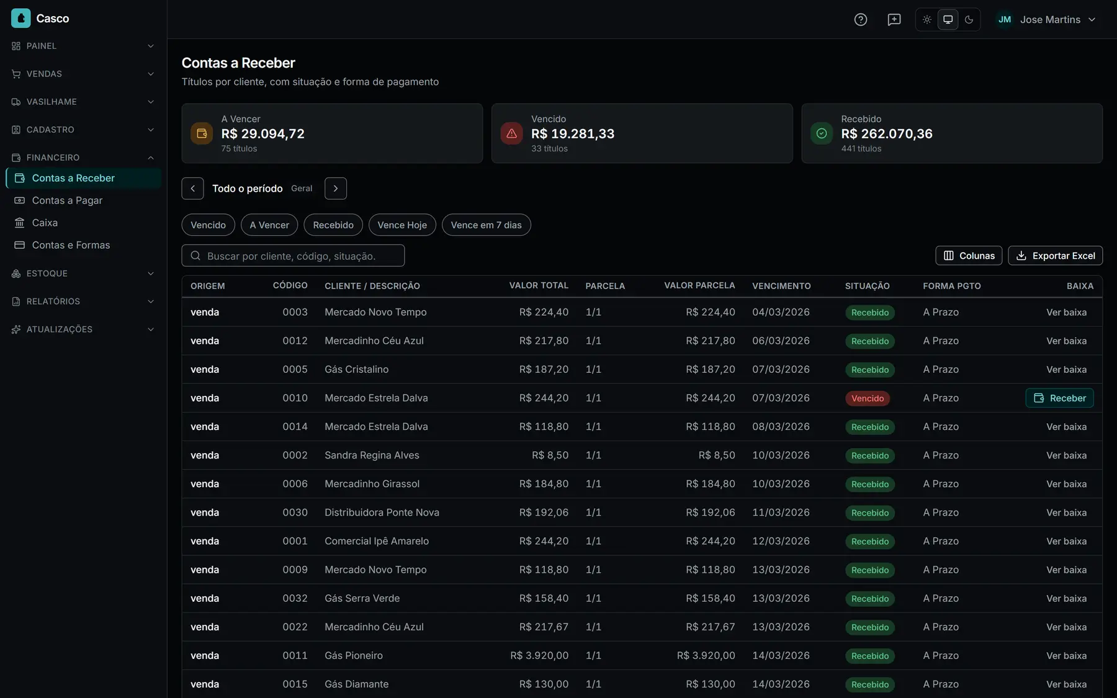
Task: Click the A Vencer wallet icon
Action: coord(202,133)
